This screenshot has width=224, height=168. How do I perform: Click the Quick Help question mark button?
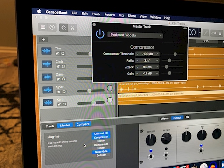pos(52,28)
